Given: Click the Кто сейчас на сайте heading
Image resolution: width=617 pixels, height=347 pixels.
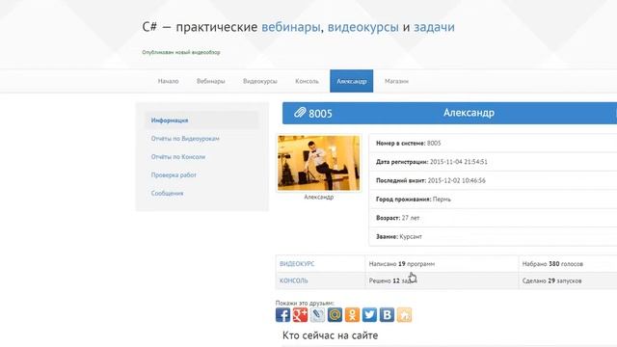Looking at the screenshot, I should (x=330, y=335).
